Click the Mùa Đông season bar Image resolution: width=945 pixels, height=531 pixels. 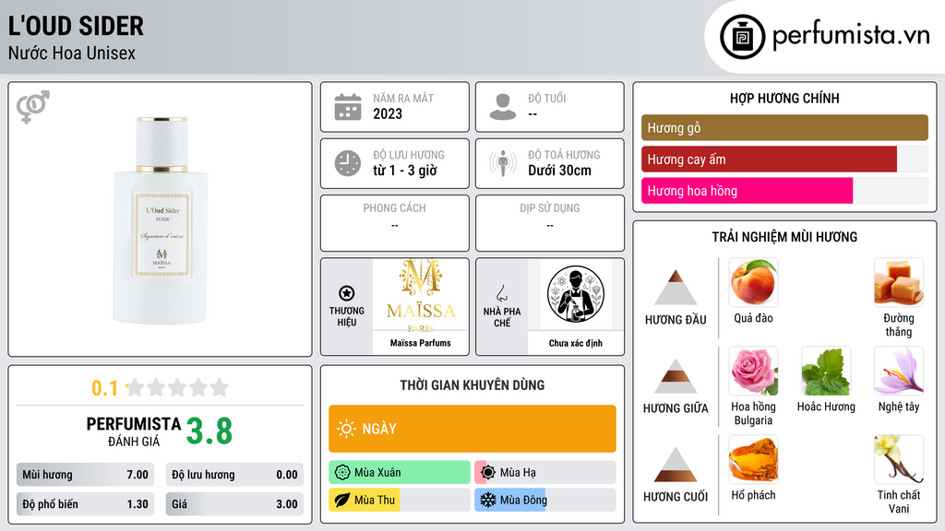pyautogui.click(x=544, y=500)
